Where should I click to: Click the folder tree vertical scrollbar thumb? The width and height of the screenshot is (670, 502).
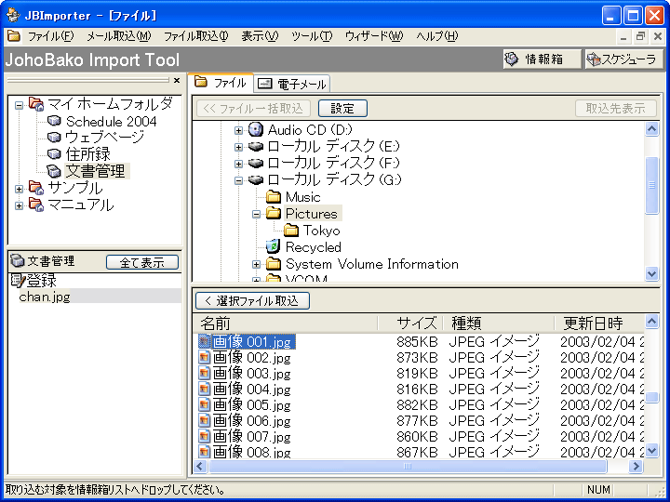[x=651, y=185]
